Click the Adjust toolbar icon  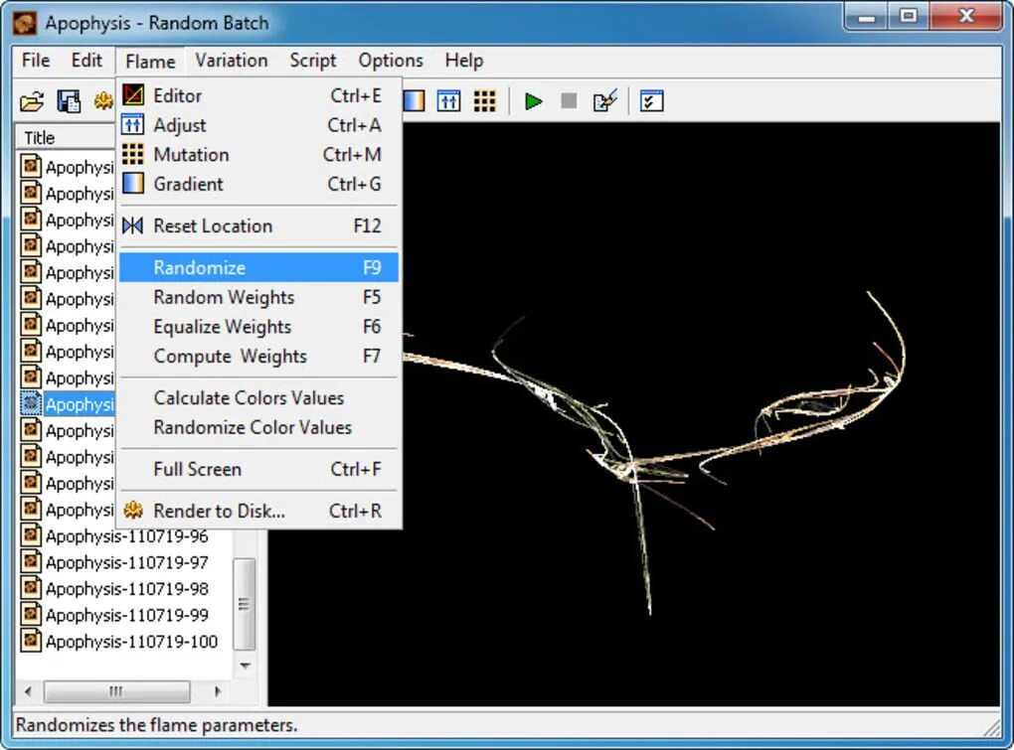(x=448, y=101)
